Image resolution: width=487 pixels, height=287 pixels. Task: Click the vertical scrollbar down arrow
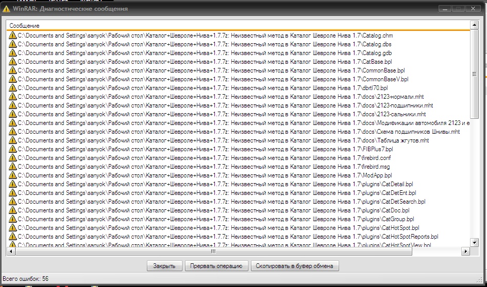click(x=474, y=242)
